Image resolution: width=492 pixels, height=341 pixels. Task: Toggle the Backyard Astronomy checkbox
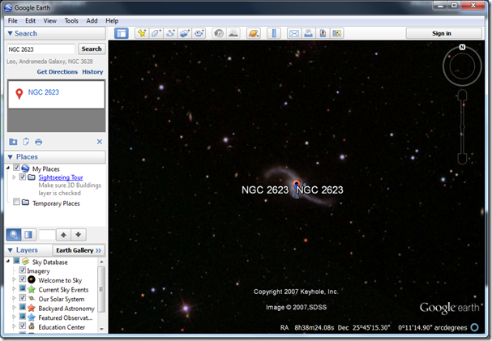23,306
